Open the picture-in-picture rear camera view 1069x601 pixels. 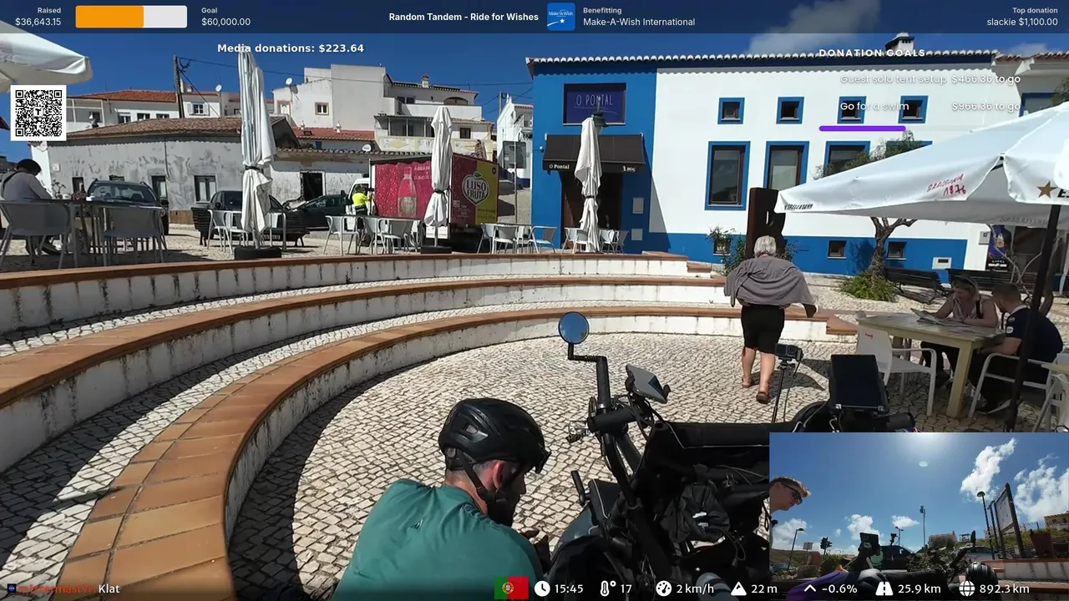pos(919,505)
